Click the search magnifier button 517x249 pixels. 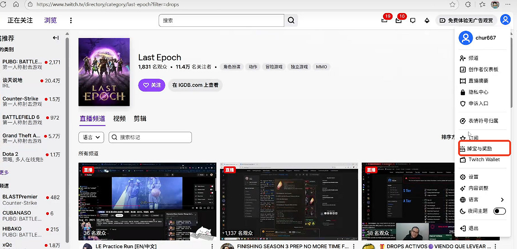point(291,20)
